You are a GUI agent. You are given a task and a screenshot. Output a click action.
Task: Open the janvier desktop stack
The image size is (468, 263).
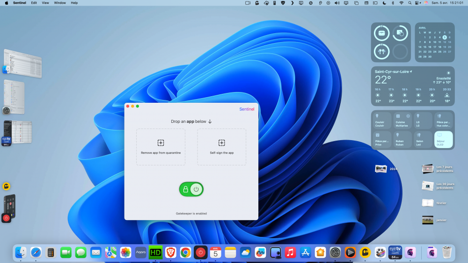[x=434, y=220]
